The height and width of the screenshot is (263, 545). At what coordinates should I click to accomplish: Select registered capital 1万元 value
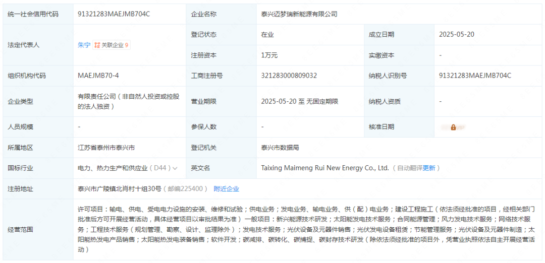pos(269,55)
